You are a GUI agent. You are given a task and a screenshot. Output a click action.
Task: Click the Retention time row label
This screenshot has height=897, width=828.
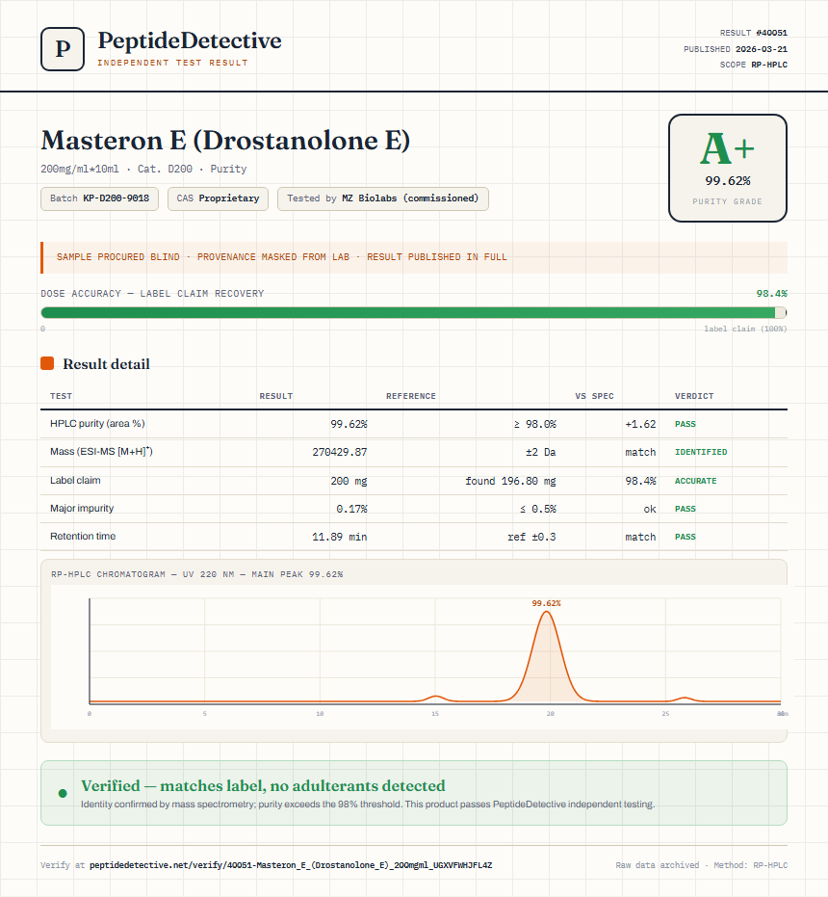coord(83,536)
